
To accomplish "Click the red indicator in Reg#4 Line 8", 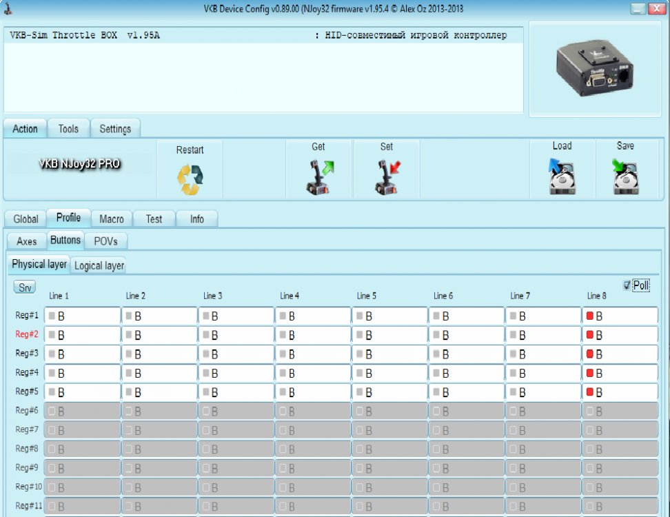I will tap(589, 373).
